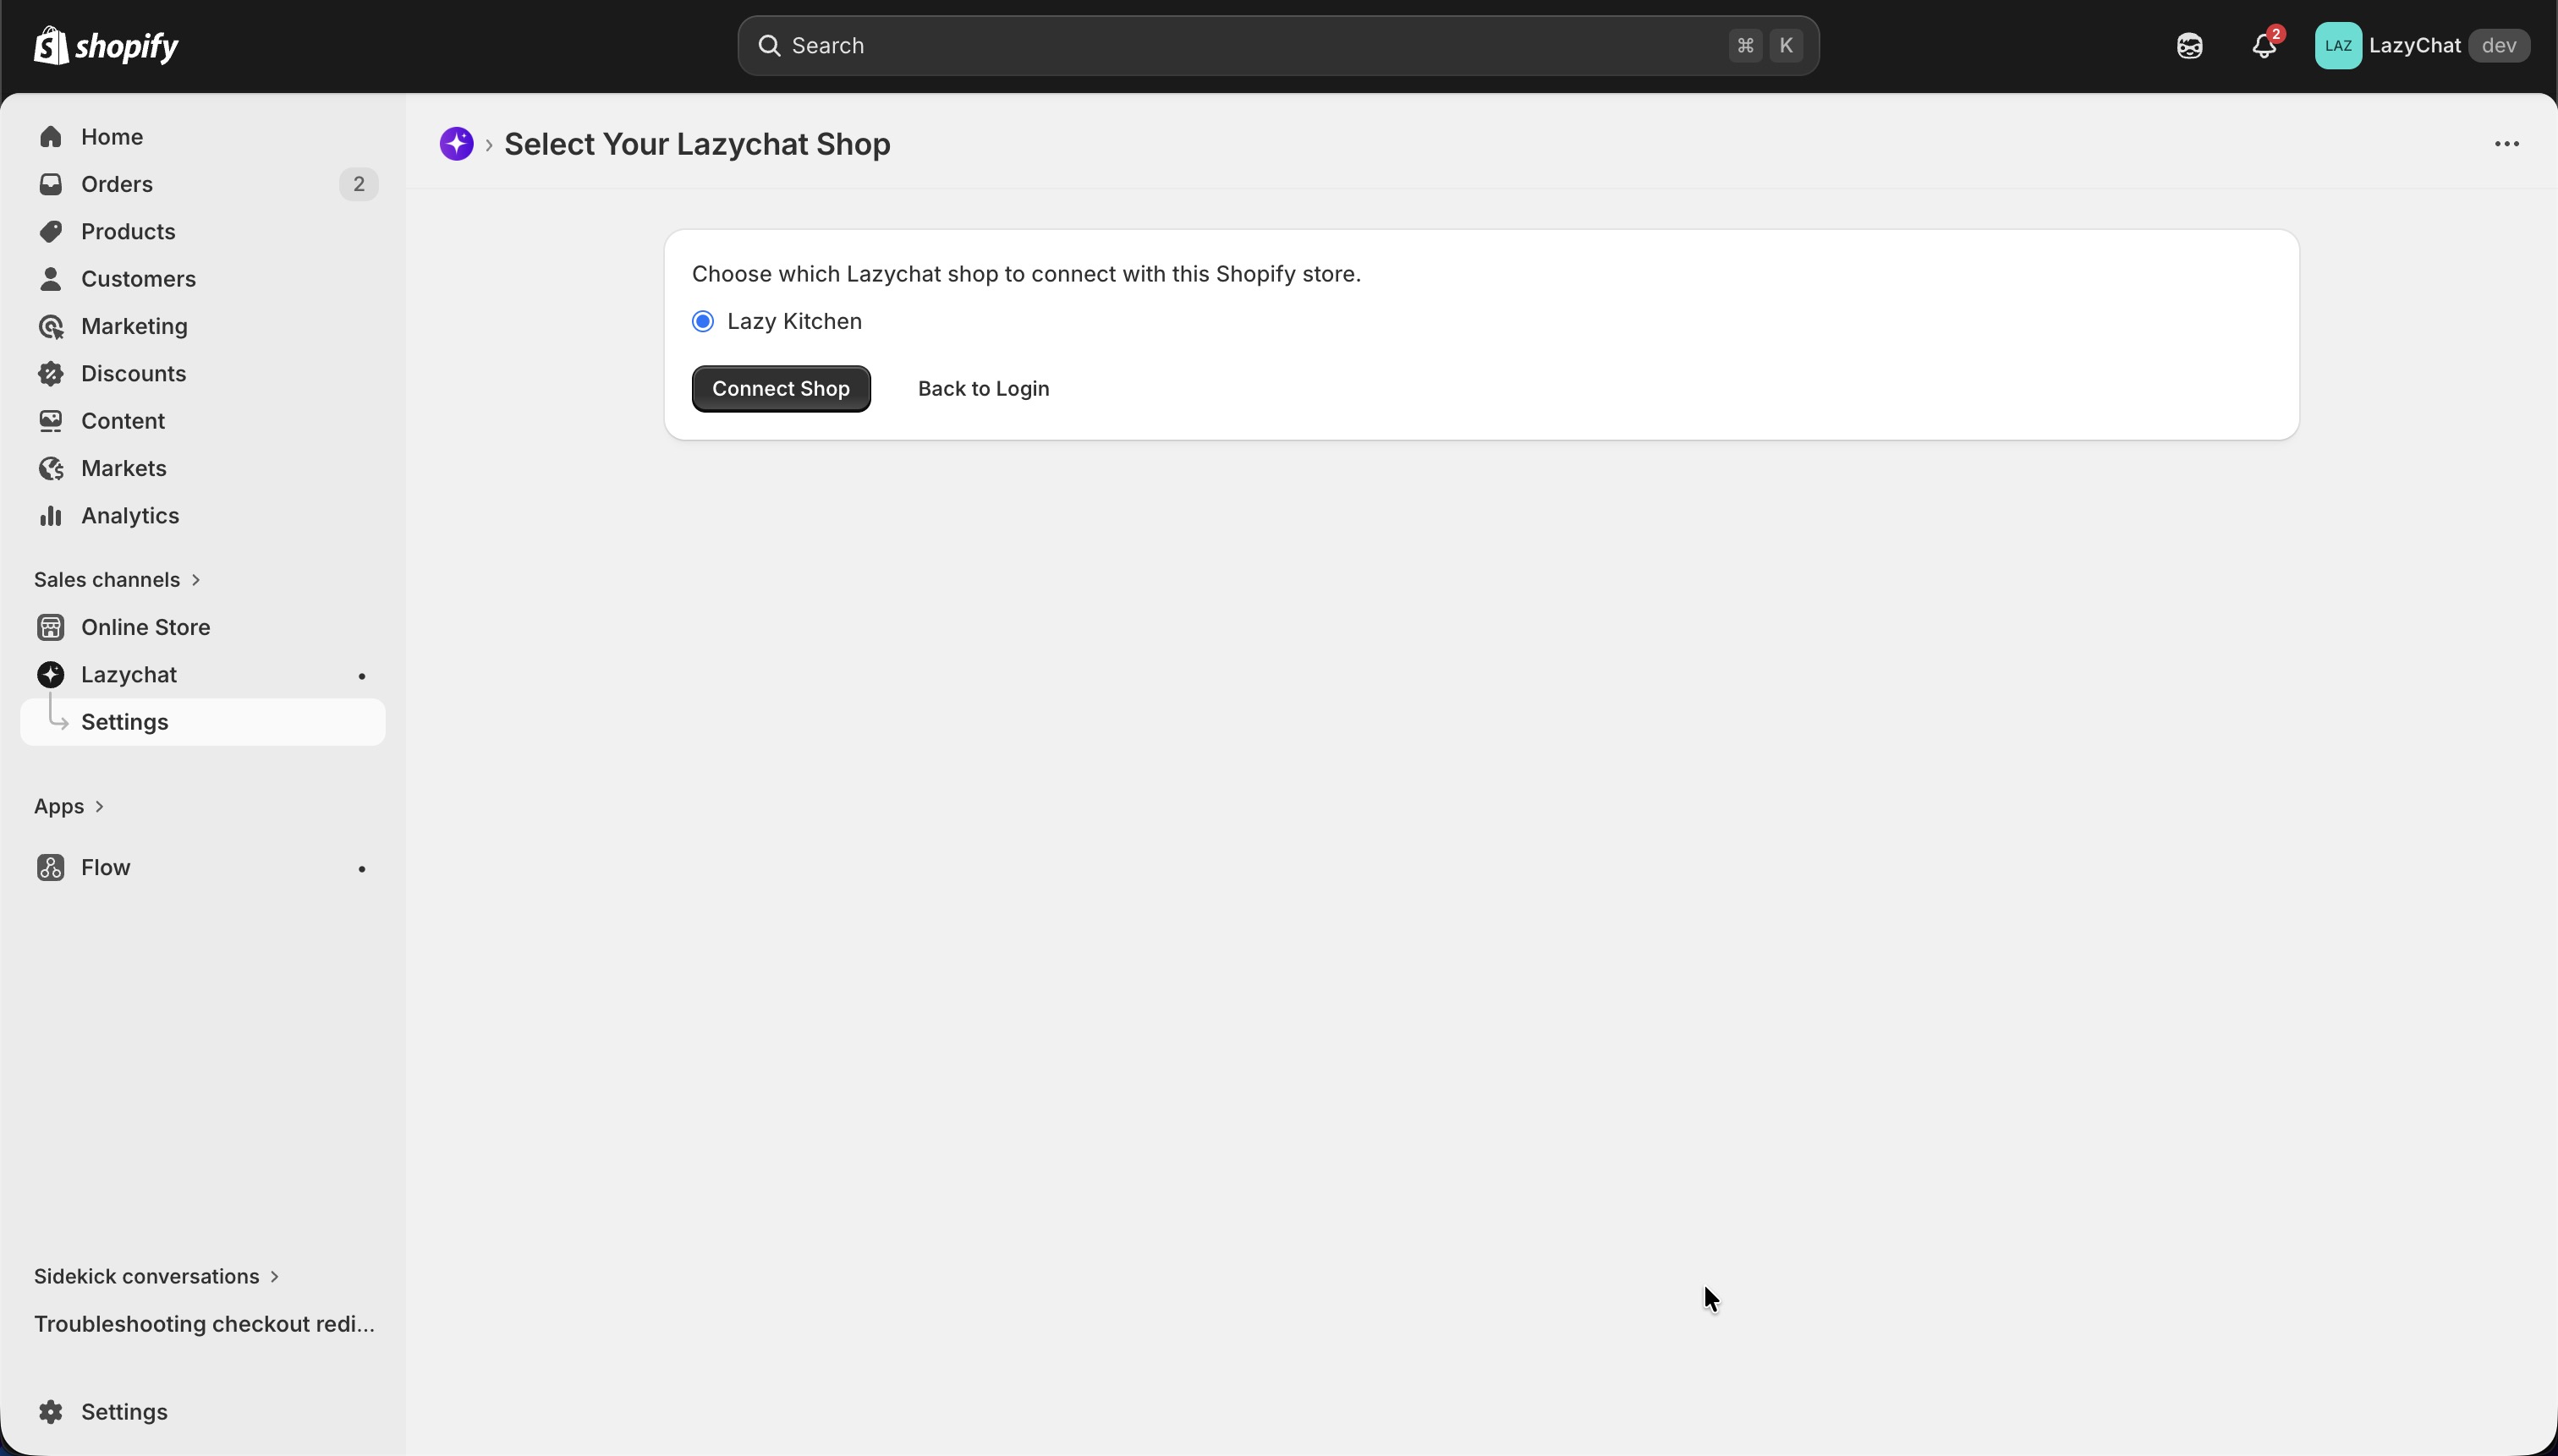The height and width of the screenshot is (1456, 2558).
Task: Click the Shopify logo
Action: (x=106, y=46)
